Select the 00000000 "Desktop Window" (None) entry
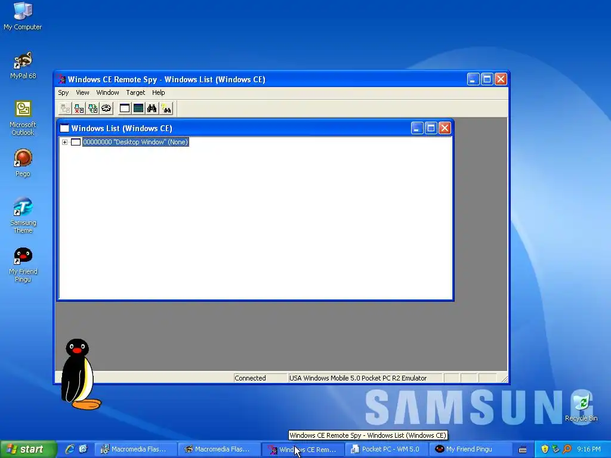The width and height of the screenshot is (611, 458). click(x=135, y=142)
